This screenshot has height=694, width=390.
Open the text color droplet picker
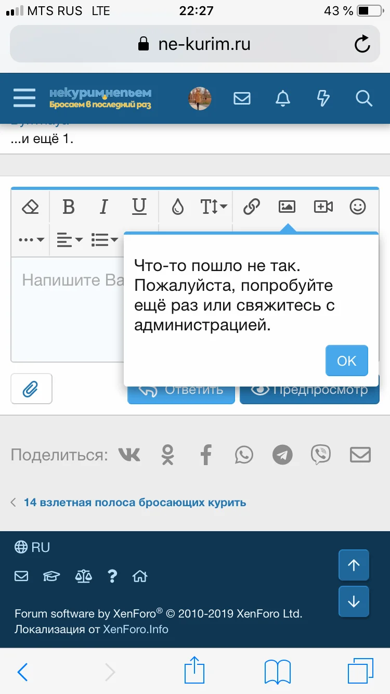click(178, 207)
